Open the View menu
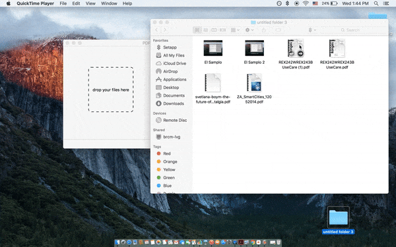This screenshot has height=247, width=396. coord(90,3)
